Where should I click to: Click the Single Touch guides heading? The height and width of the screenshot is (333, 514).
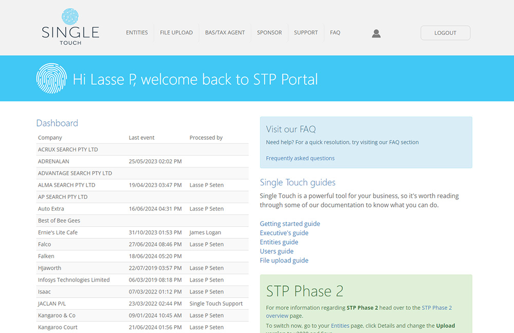298,182
